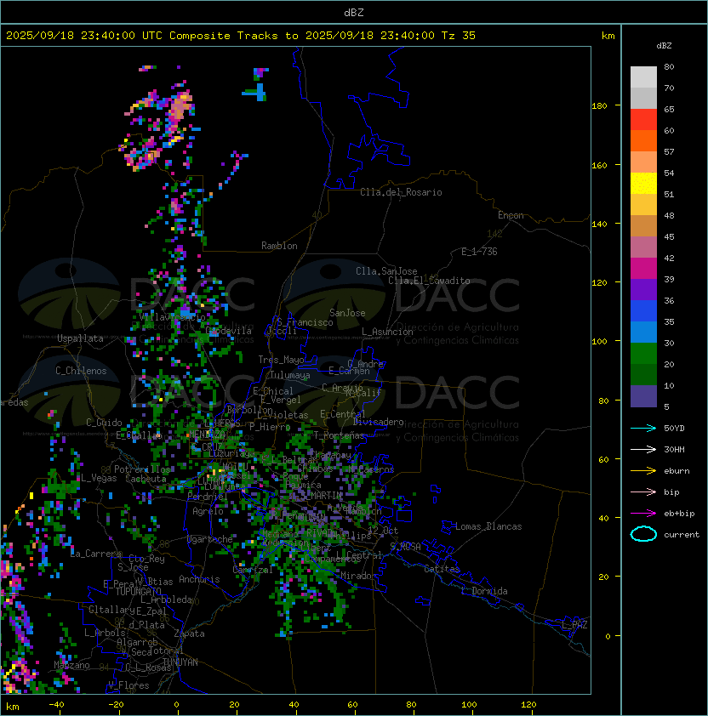Click the 'Zapata' map label
Image resolution: width=708 pixels, height=716 pixels.
(189, 634)
